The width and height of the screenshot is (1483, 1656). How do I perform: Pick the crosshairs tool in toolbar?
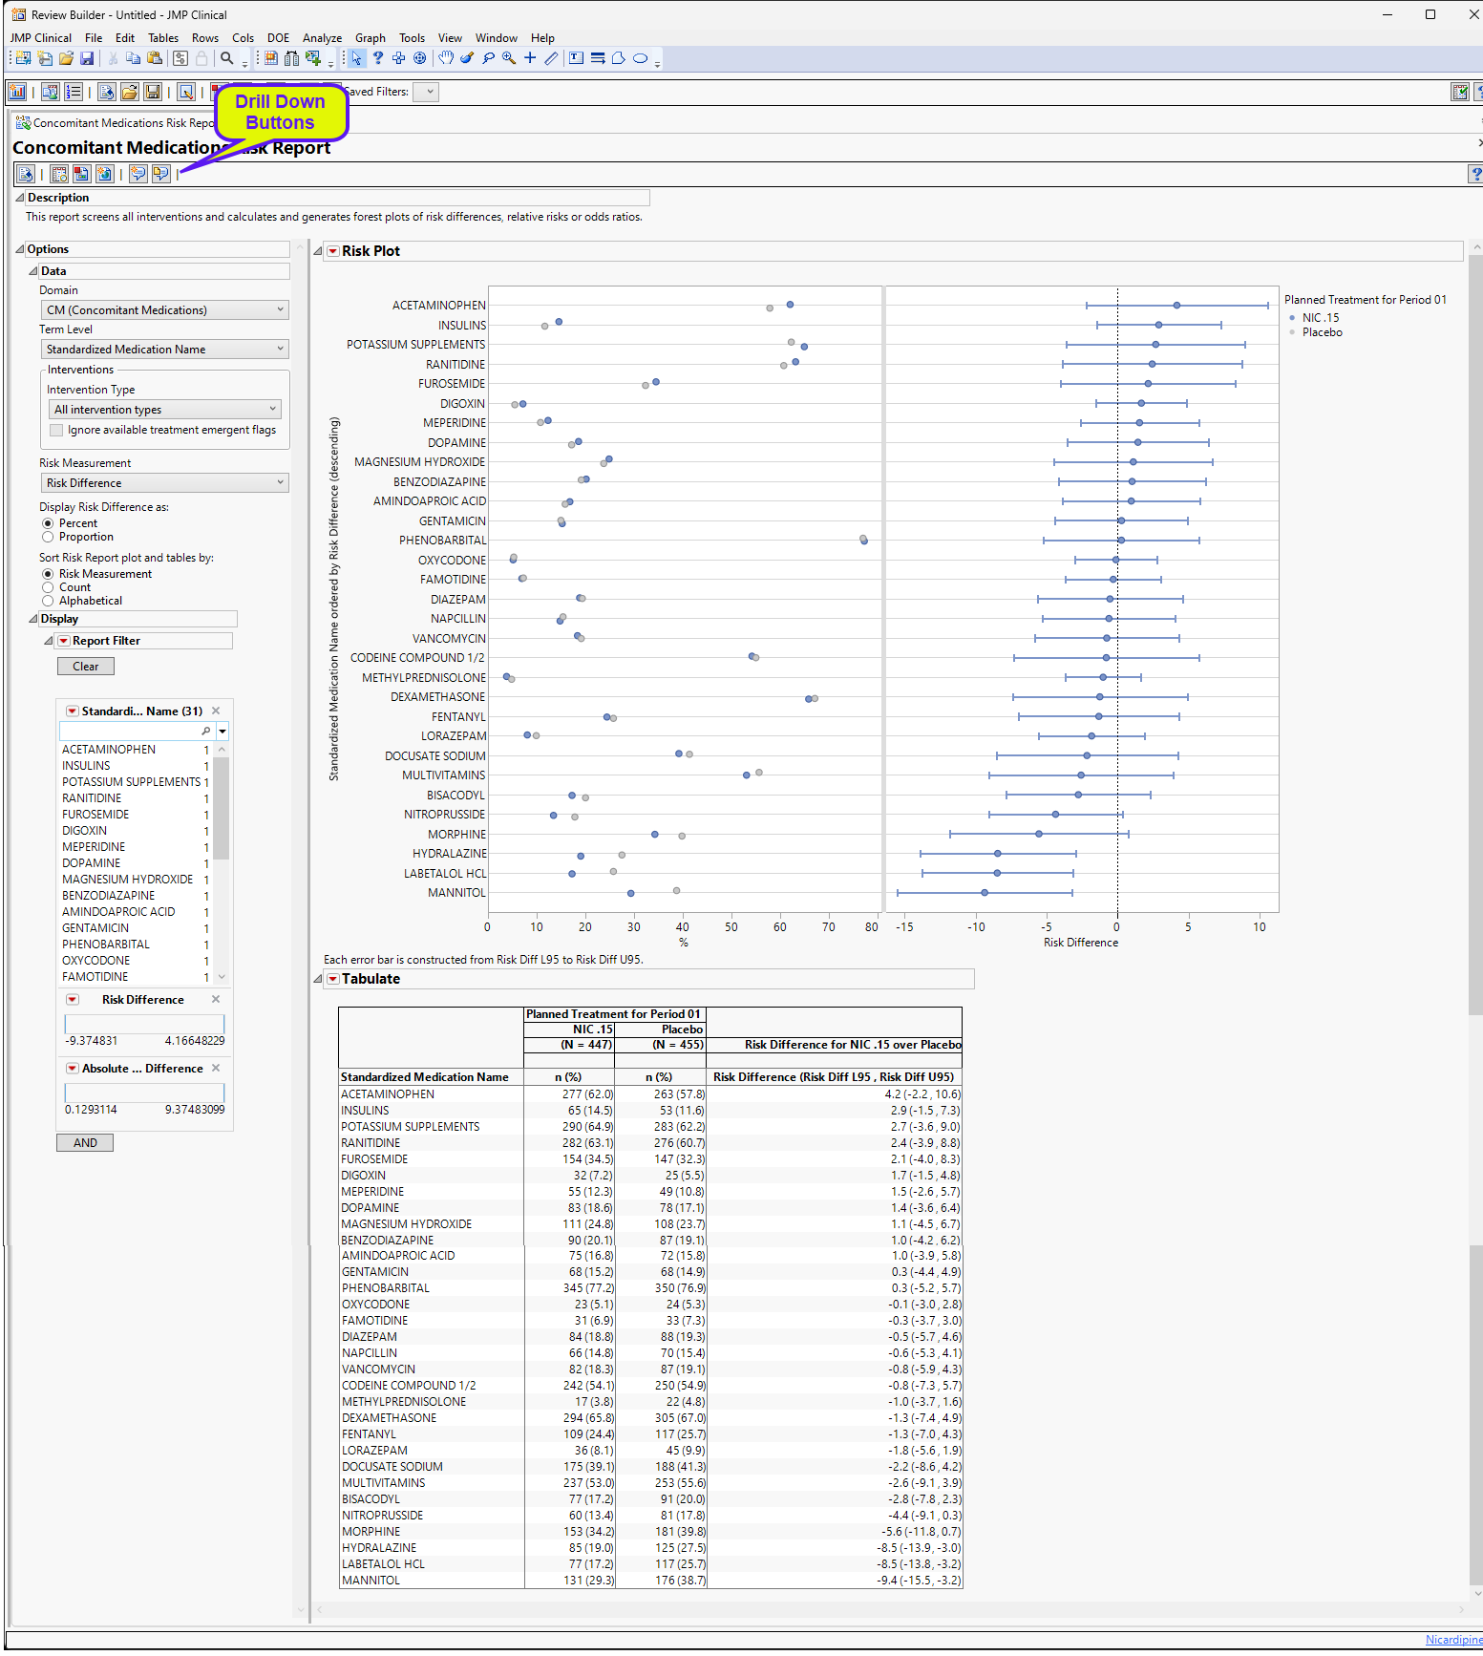point(530,58)
